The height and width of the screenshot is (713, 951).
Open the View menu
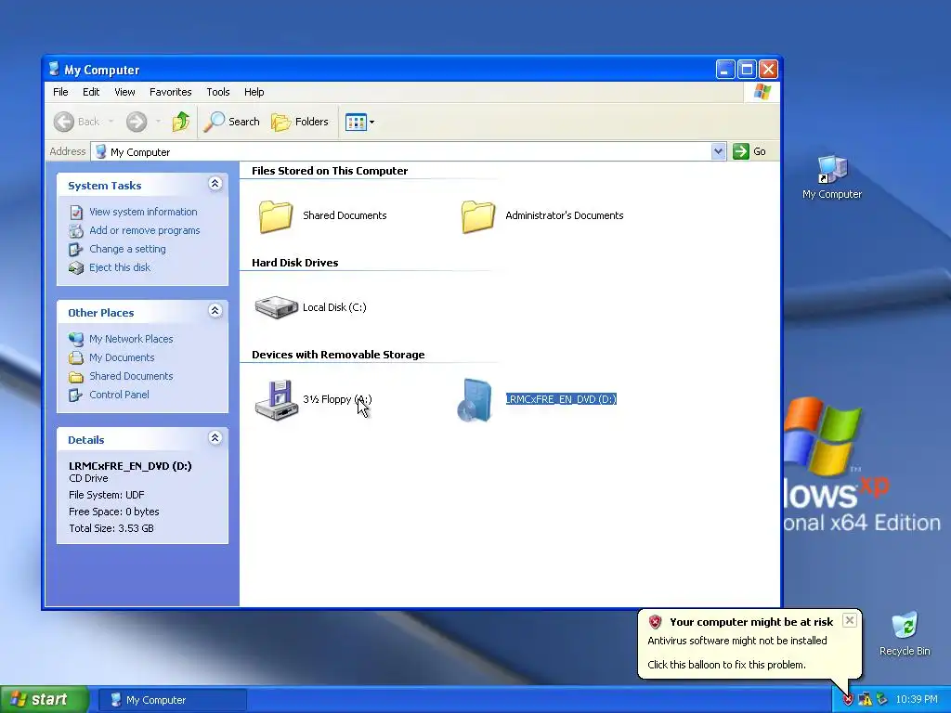[x=124, y=92]
